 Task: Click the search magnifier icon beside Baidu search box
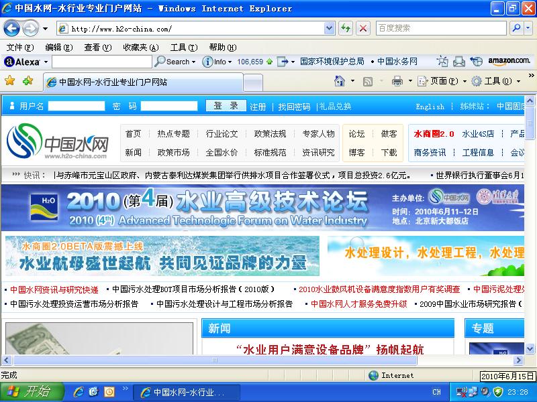coord(516,28)
